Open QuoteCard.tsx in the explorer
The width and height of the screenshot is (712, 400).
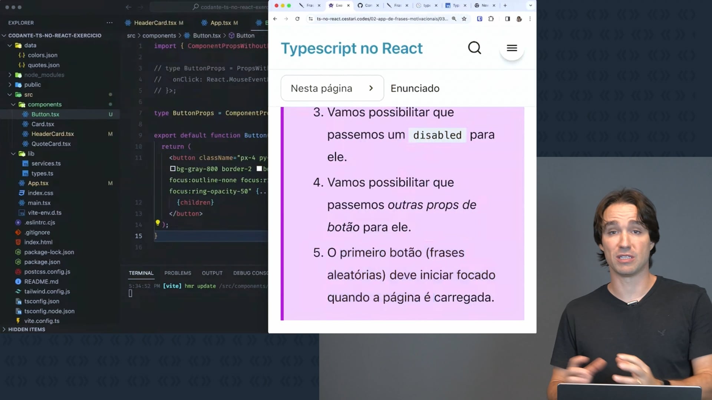51,144
